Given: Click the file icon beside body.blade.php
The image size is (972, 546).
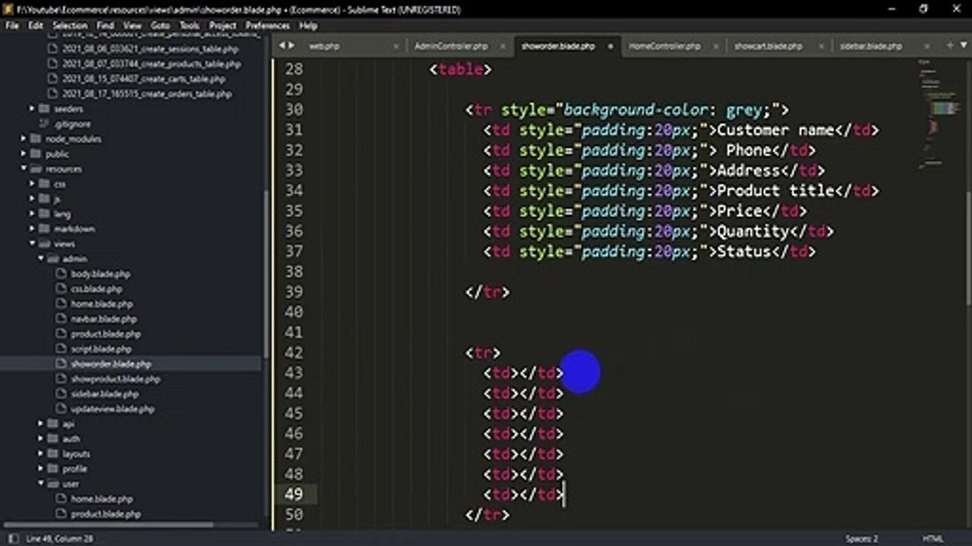Looking at the screenshot, I should point(61,274).
